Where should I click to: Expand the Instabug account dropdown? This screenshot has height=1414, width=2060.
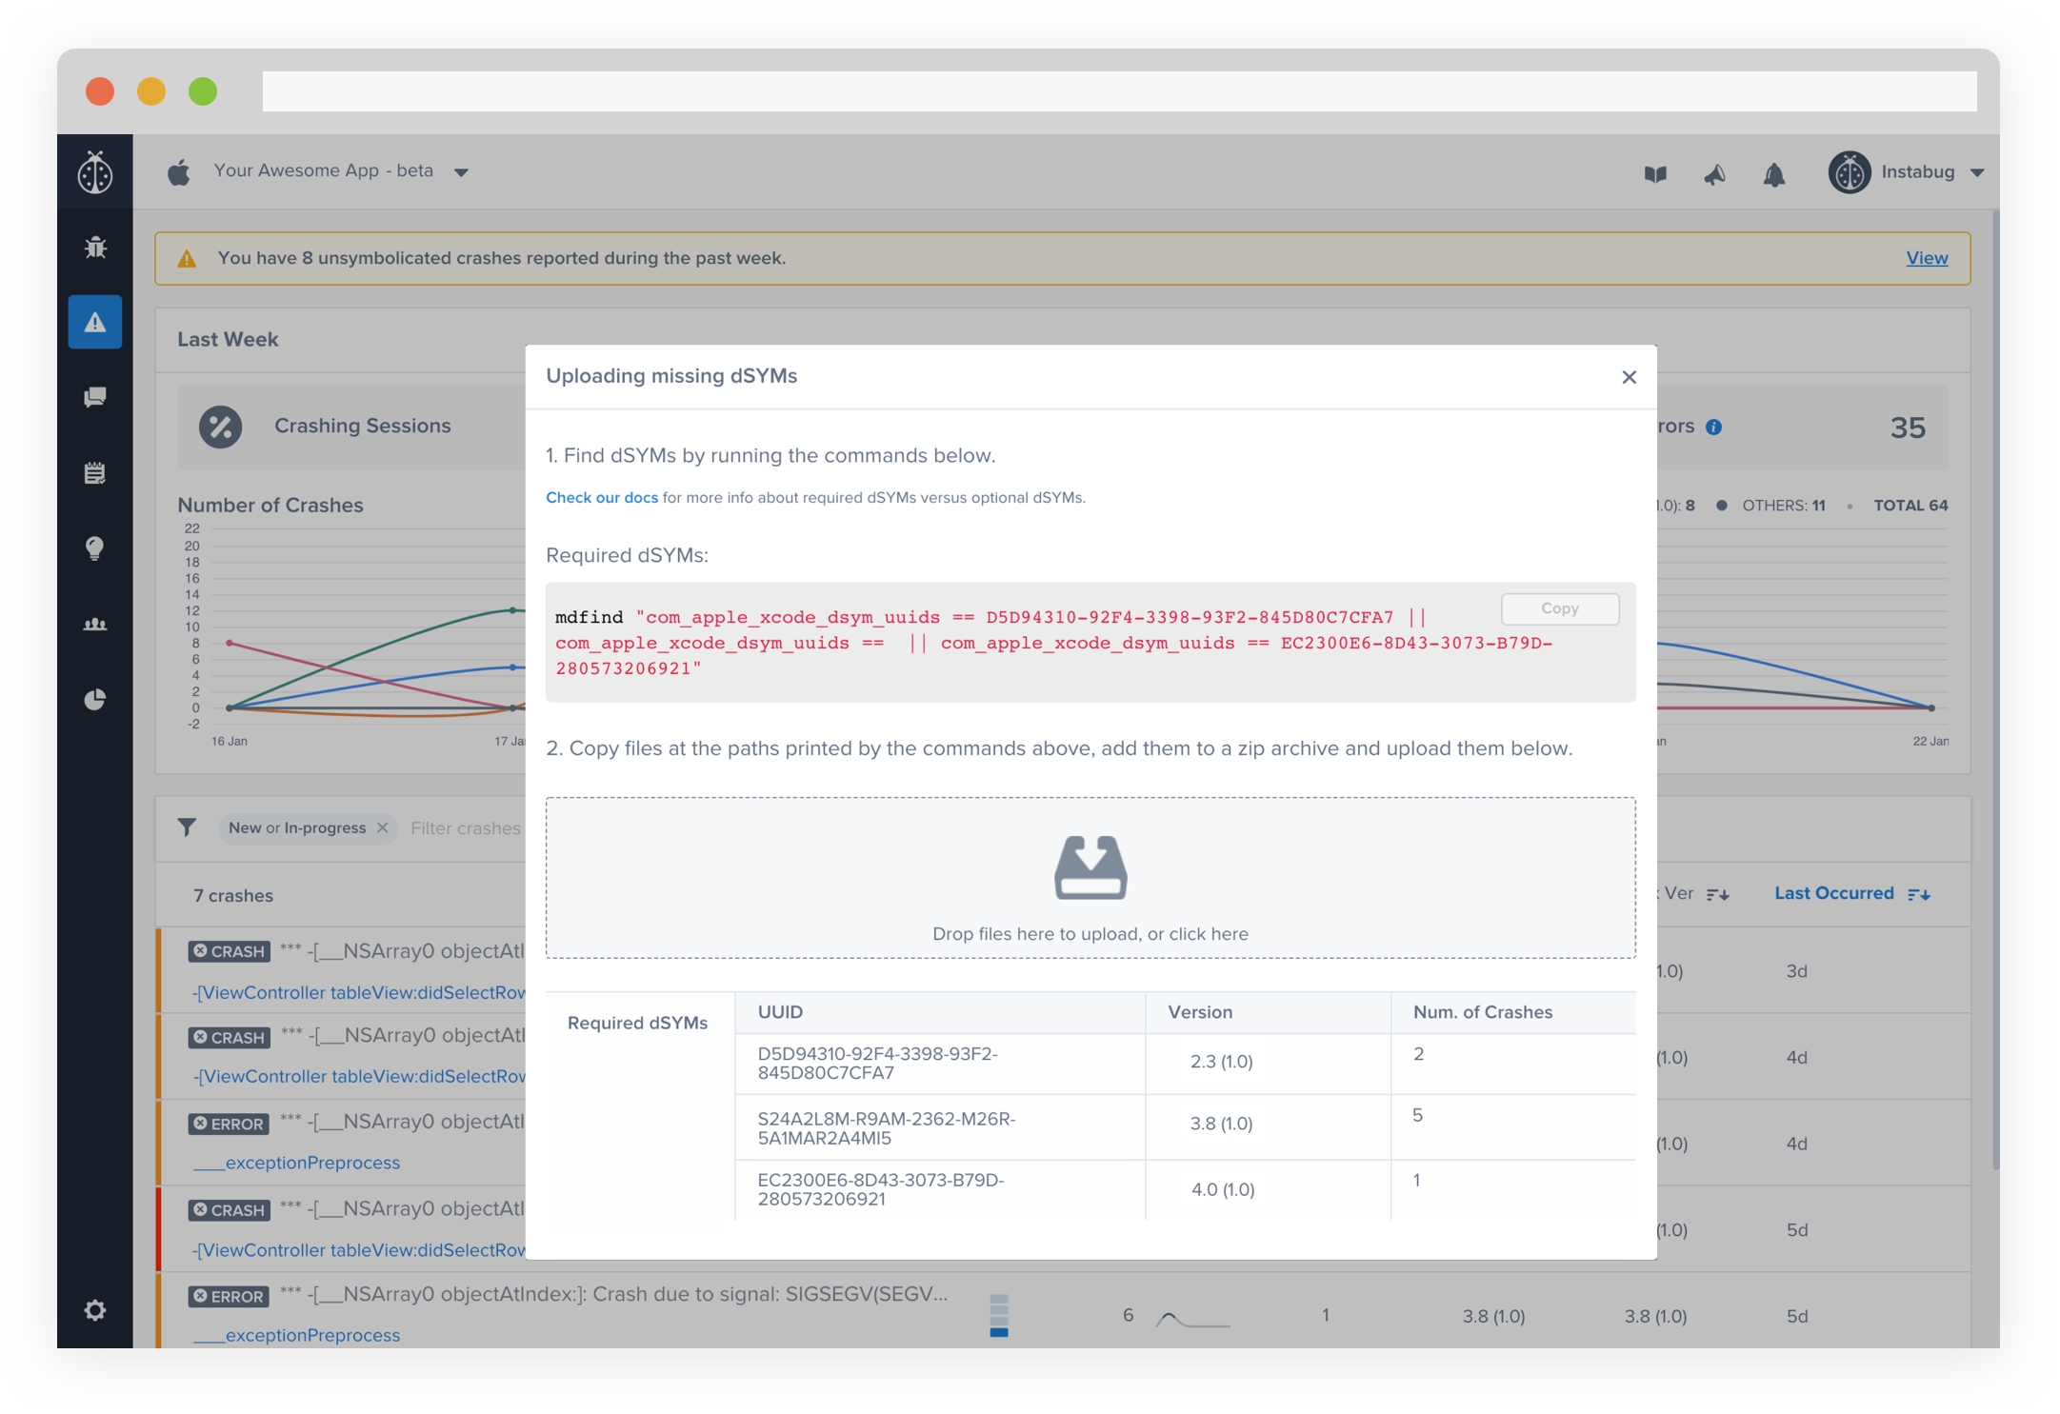click(x=1977, y=172)
